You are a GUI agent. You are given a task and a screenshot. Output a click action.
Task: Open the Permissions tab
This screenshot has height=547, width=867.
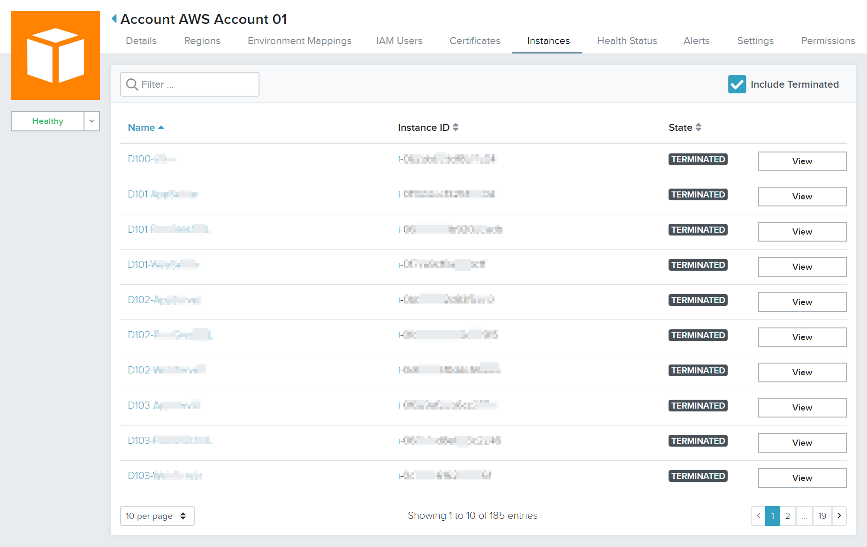(x=828, y=41)
